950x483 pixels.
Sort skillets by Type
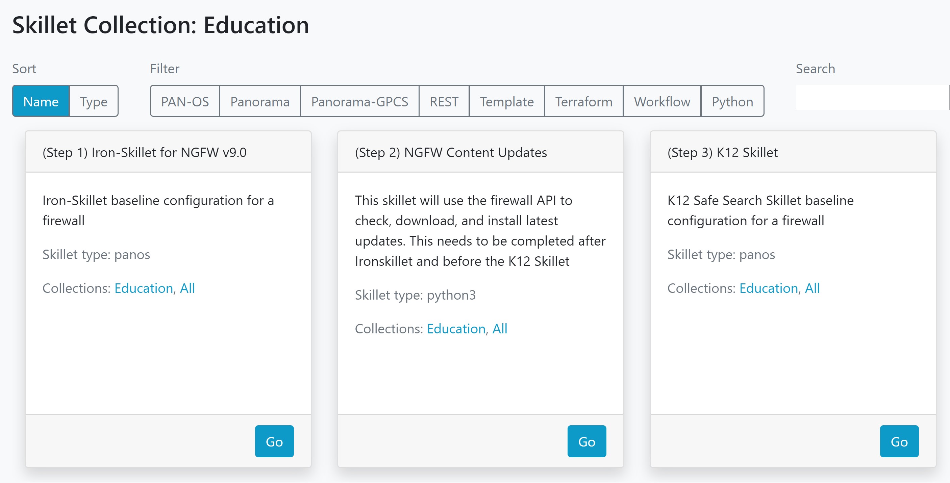point(94,101)
